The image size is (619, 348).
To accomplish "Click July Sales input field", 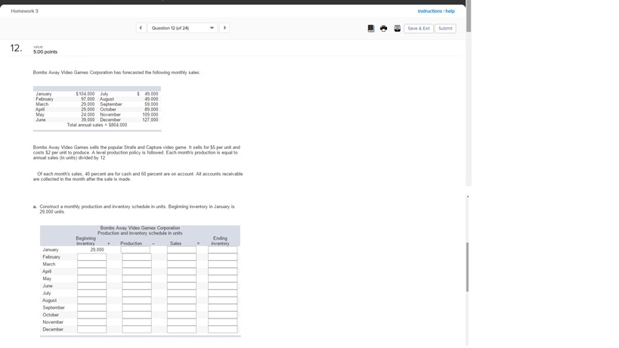I will tap(181, 293).
